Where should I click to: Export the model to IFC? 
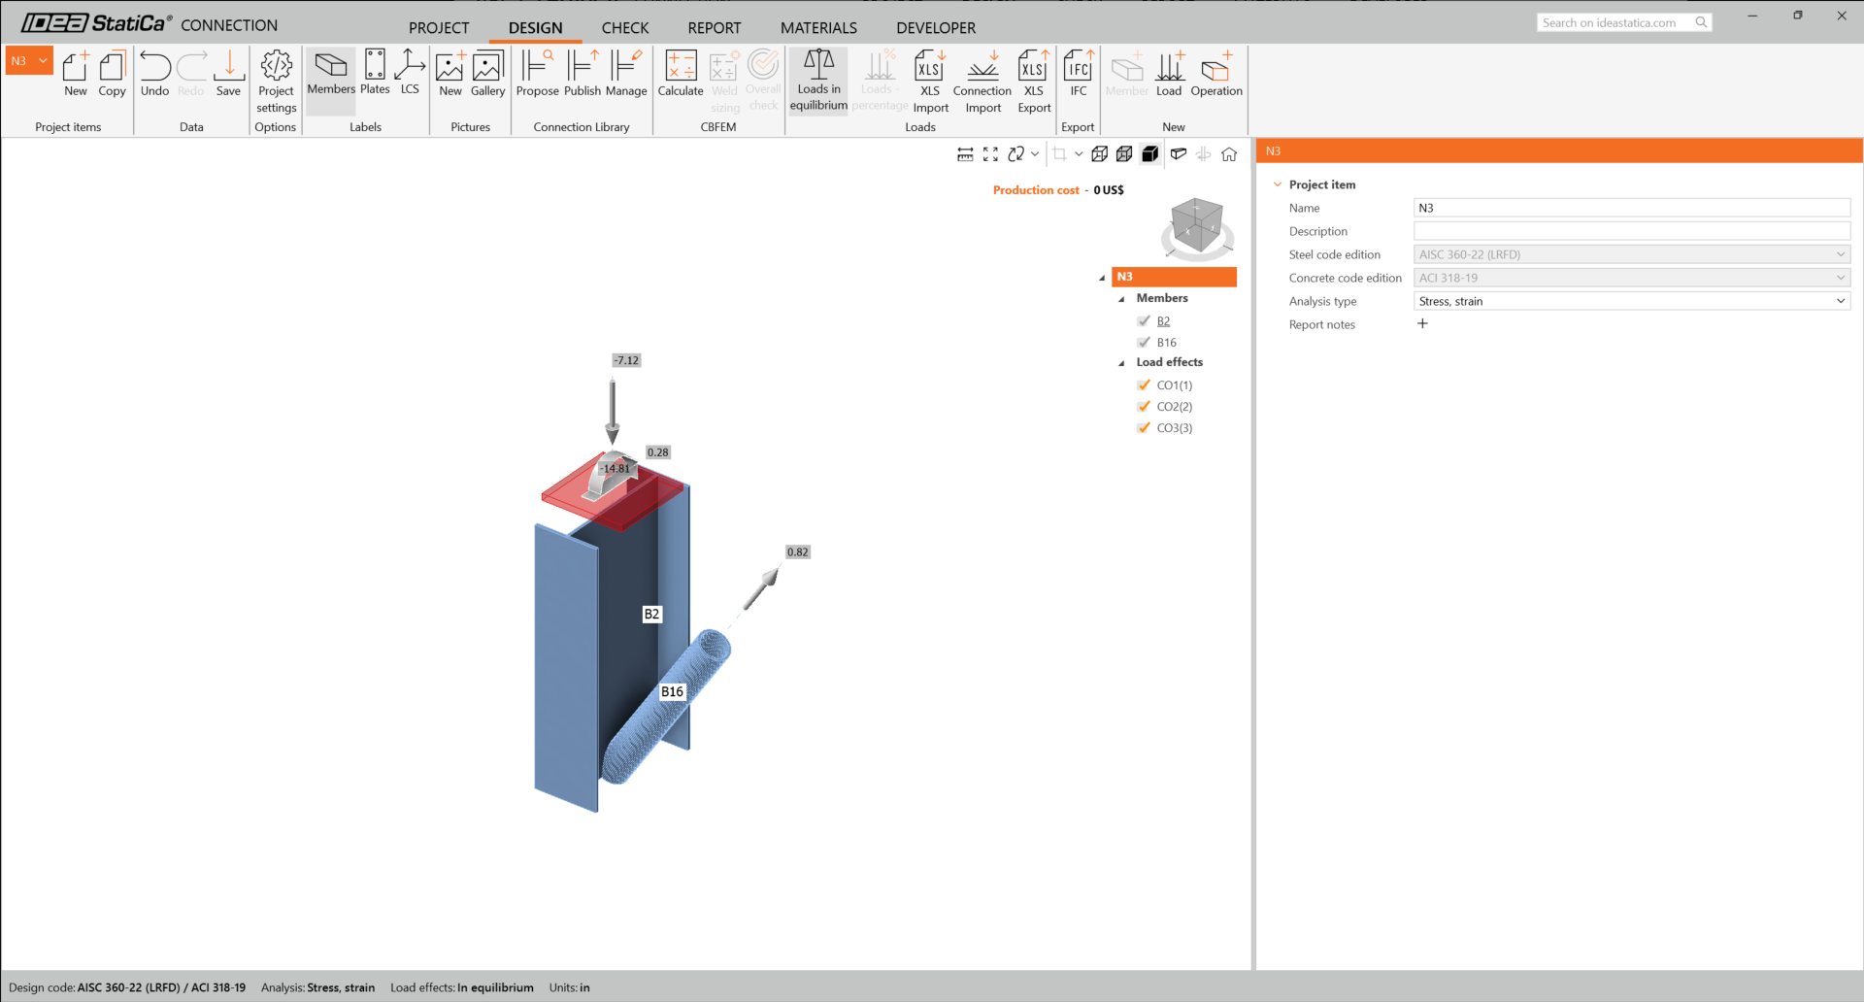click(x=1078, y=73)
